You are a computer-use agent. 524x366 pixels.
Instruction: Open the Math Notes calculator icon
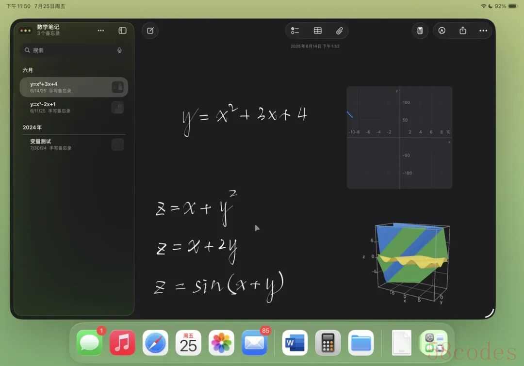point(420,31)
